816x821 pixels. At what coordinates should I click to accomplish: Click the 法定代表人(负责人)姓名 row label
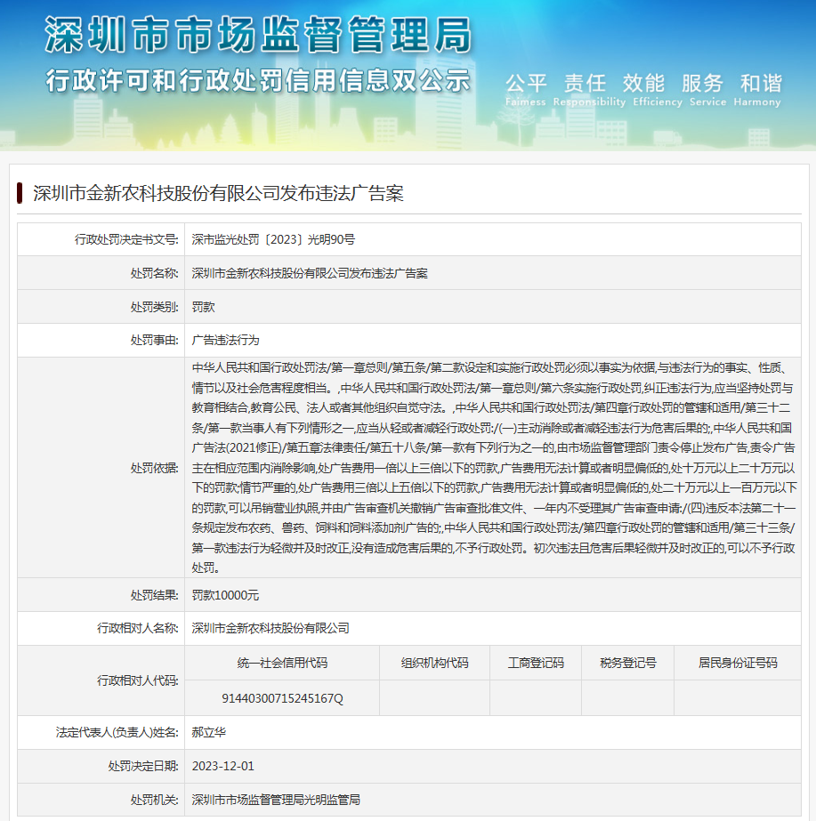coord(117,733)
